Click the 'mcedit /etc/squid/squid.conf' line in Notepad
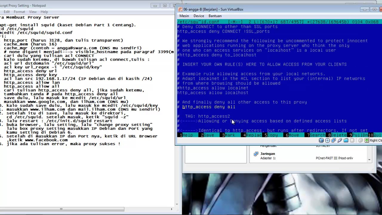Screen dimensions: 382x215 pos(36,33)
